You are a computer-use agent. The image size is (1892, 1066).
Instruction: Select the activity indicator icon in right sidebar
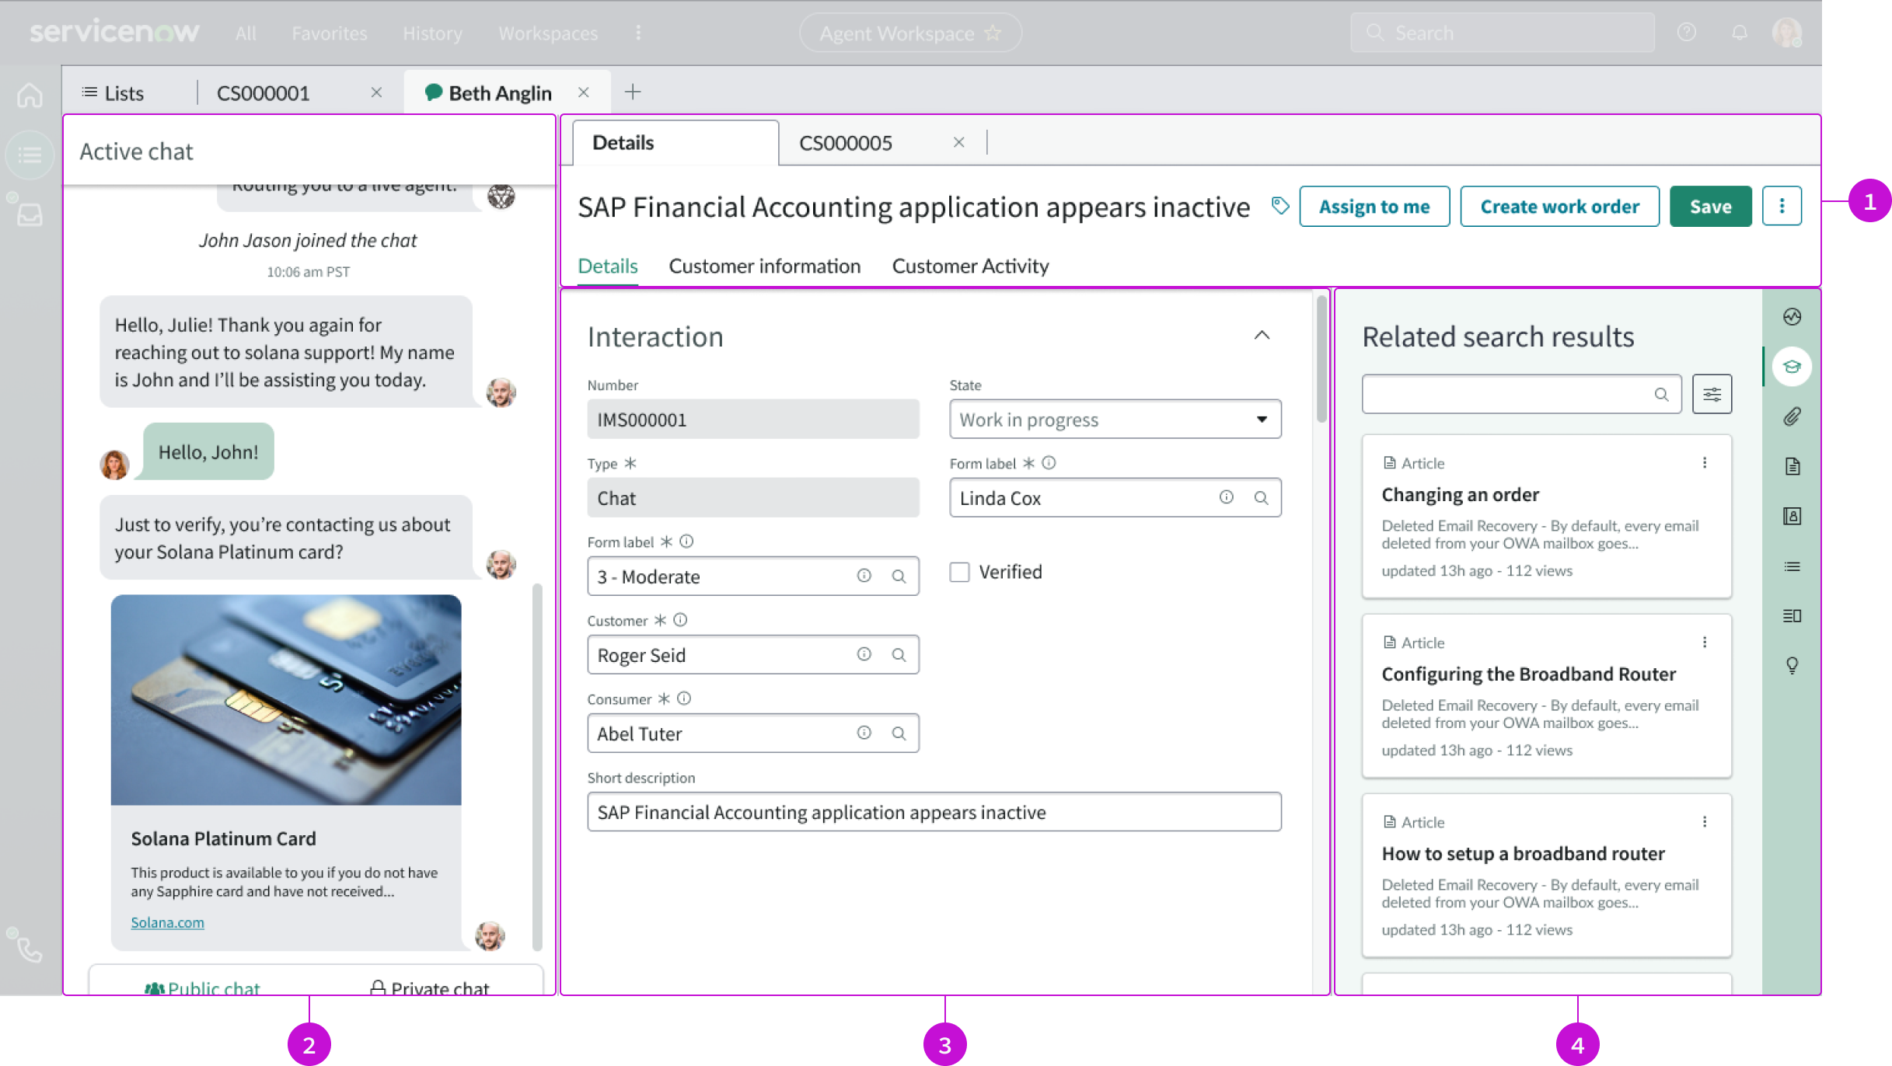(1792, 316)
